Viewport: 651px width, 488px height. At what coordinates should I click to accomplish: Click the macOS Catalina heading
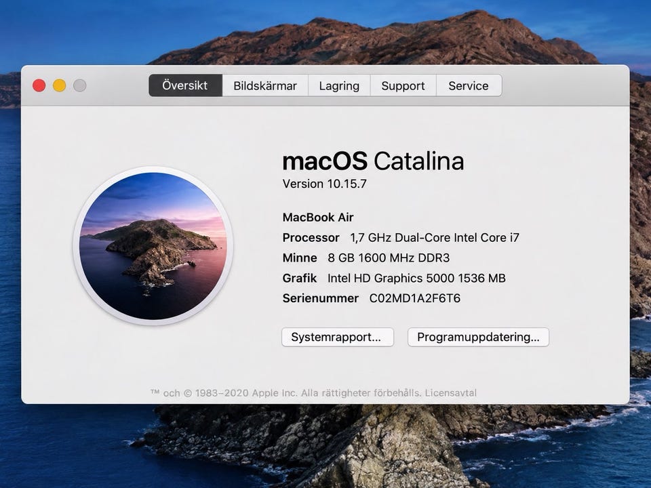(373, 161)
